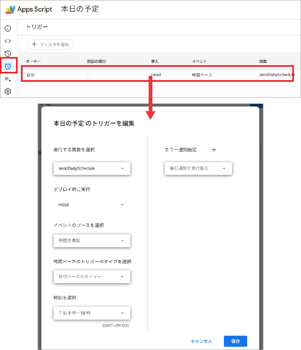Click the イベント column header
This screenshot has height=350, width=301.
199,61
